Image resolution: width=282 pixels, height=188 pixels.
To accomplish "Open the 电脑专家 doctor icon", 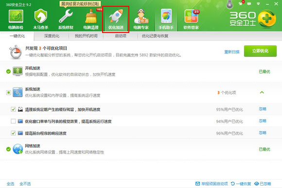I will (141, 17).
